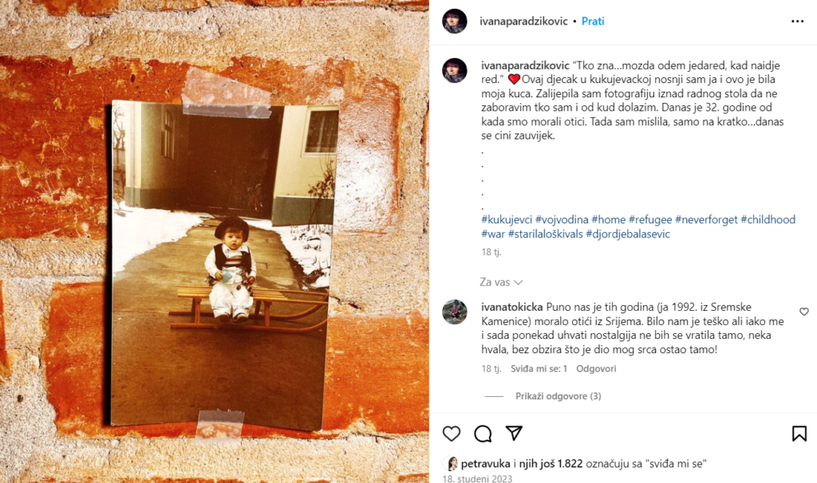Save the post with the bookmark icon
The height and width of the screenshot is (483, 817).
[799, 434]
